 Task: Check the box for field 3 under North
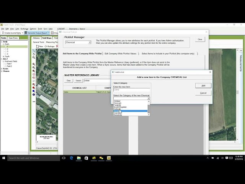click(x=6, y=51)
